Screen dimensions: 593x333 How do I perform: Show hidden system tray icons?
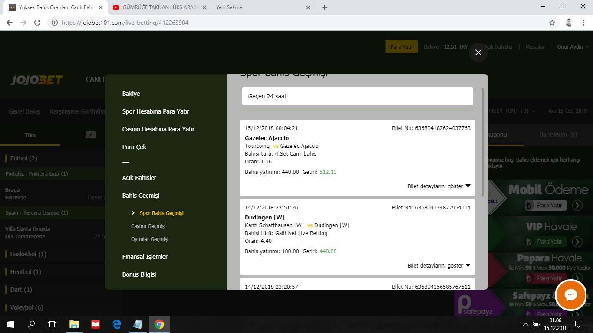(x=526, y=324)
